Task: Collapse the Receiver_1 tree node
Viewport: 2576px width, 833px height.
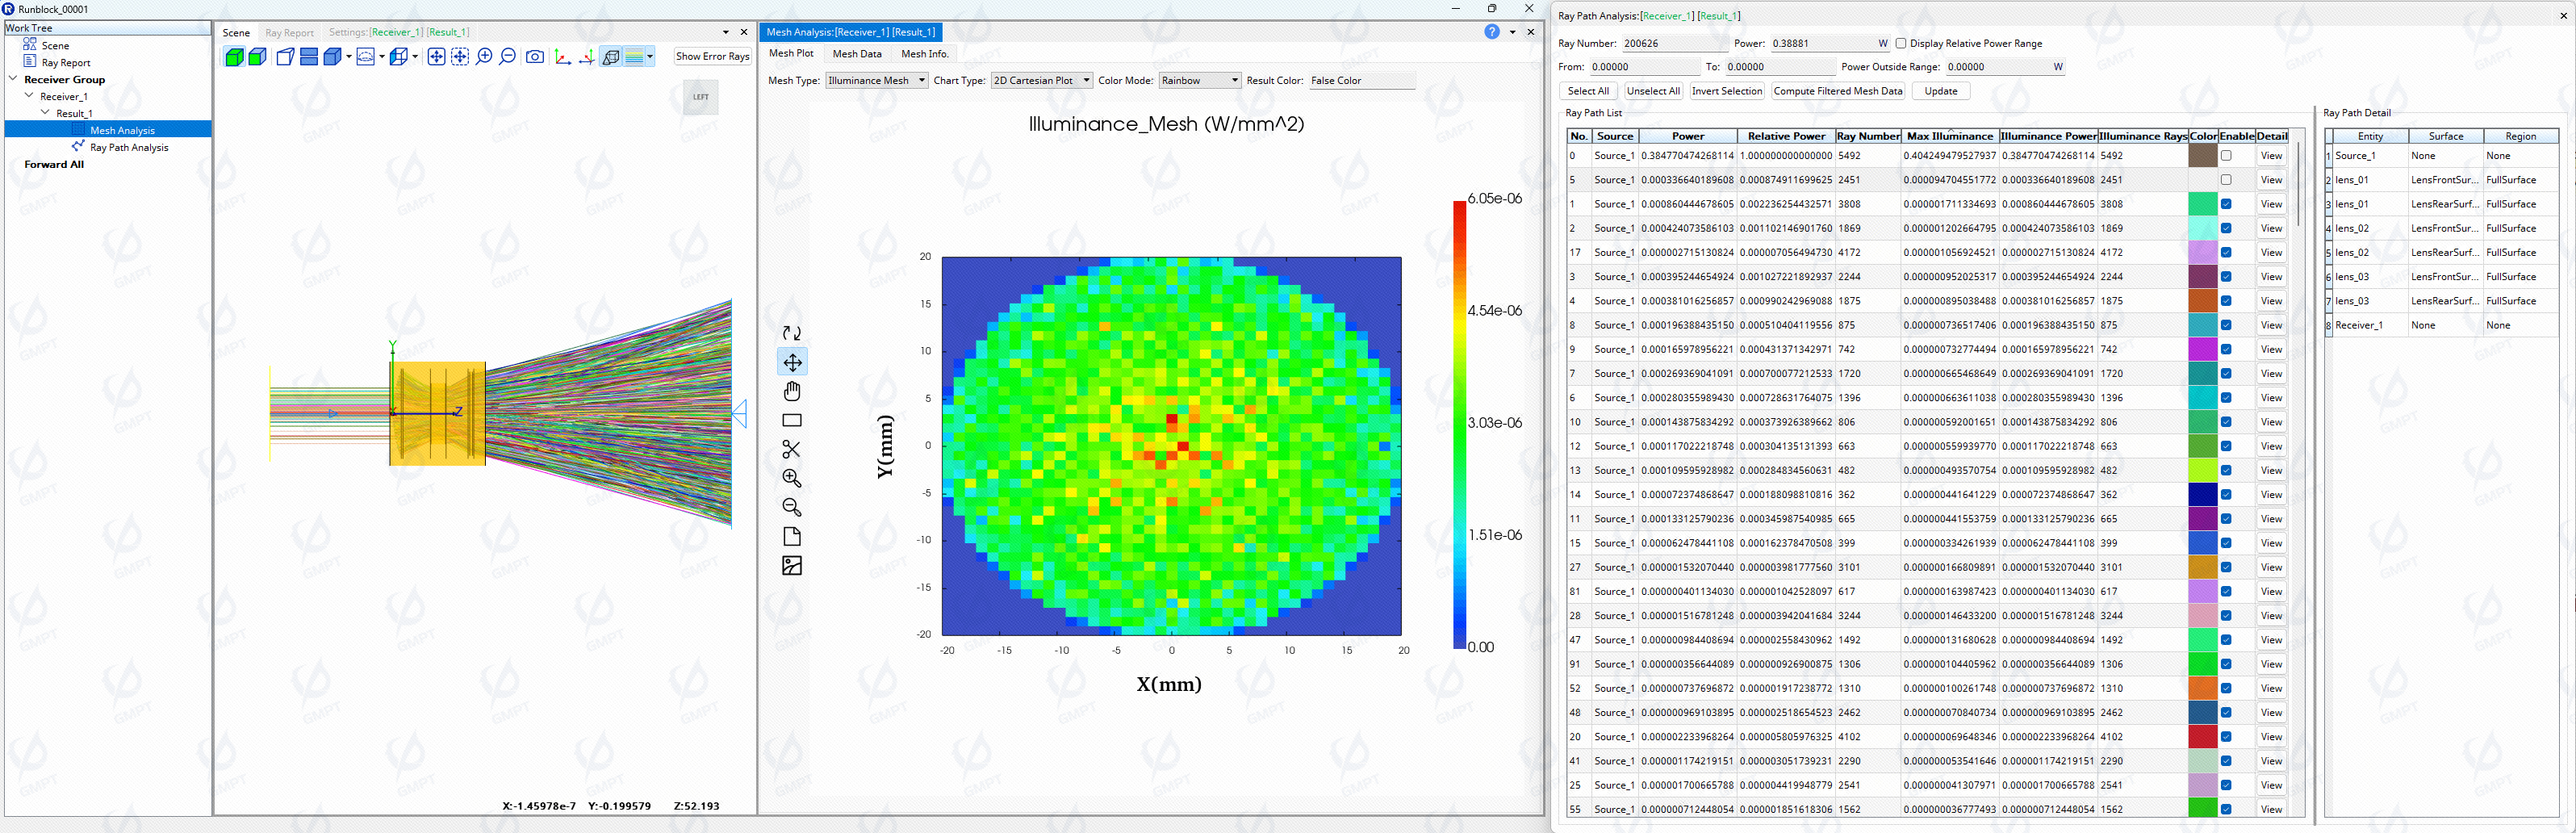Action: tap(29, 95)
